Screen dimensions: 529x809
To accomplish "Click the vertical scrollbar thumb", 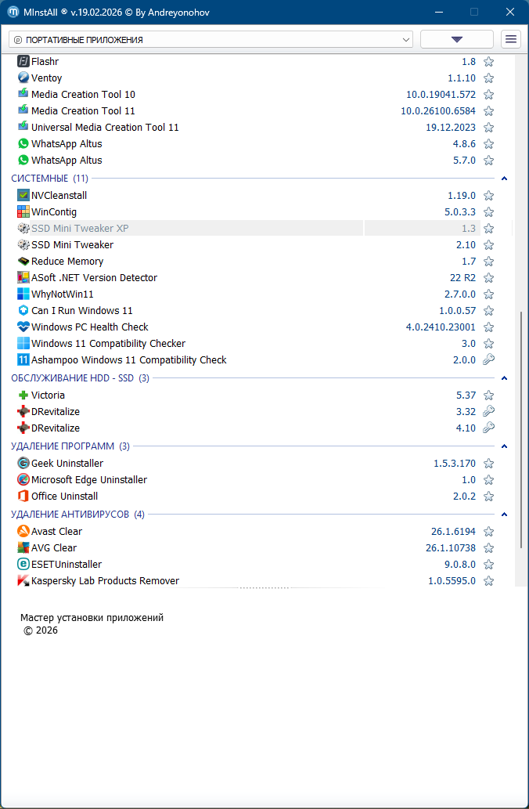I will [520, 446].
